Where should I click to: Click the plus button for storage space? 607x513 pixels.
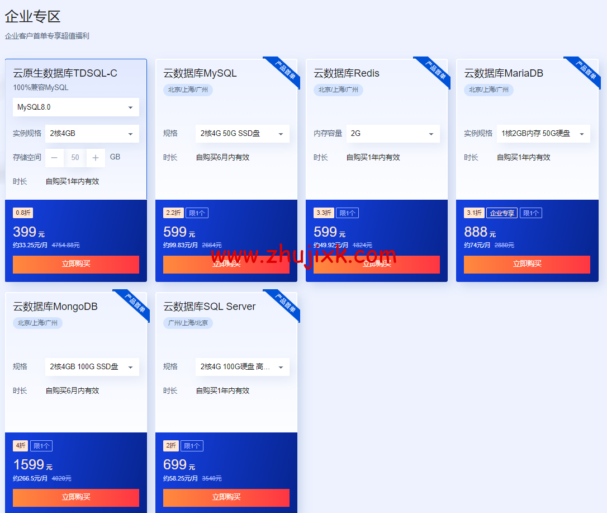click(96, 158)
